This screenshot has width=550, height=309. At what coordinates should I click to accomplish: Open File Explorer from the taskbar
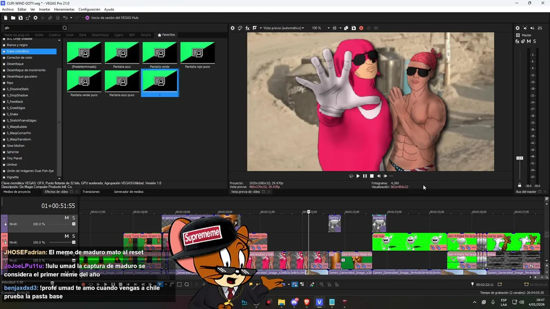click(x=281, y=302)
